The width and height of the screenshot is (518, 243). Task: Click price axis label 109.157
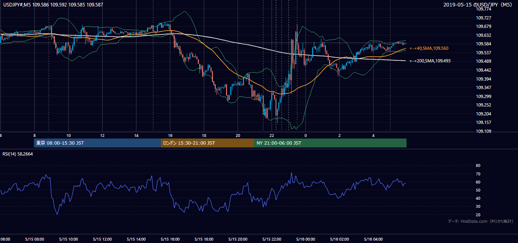pos(483,122)
